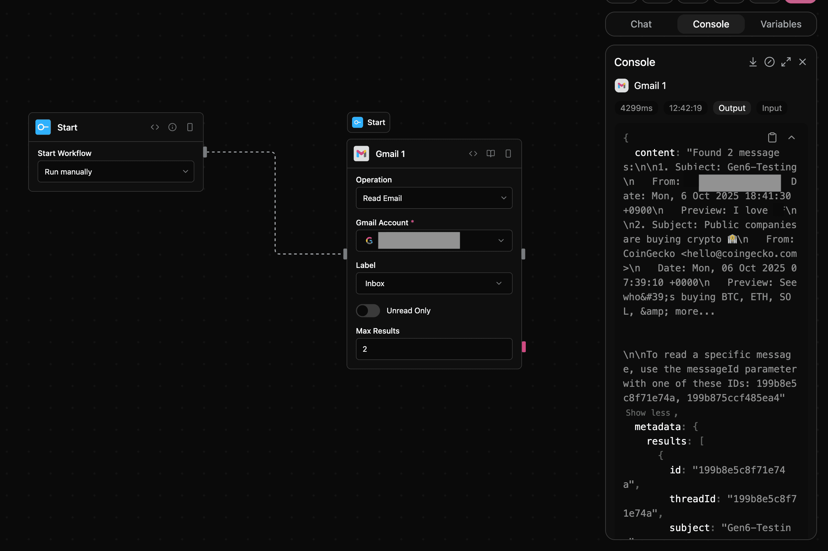Show the Input view in the console
Image resolution: width=828 pixels, height=551 pixels.
tap(771, 108)
